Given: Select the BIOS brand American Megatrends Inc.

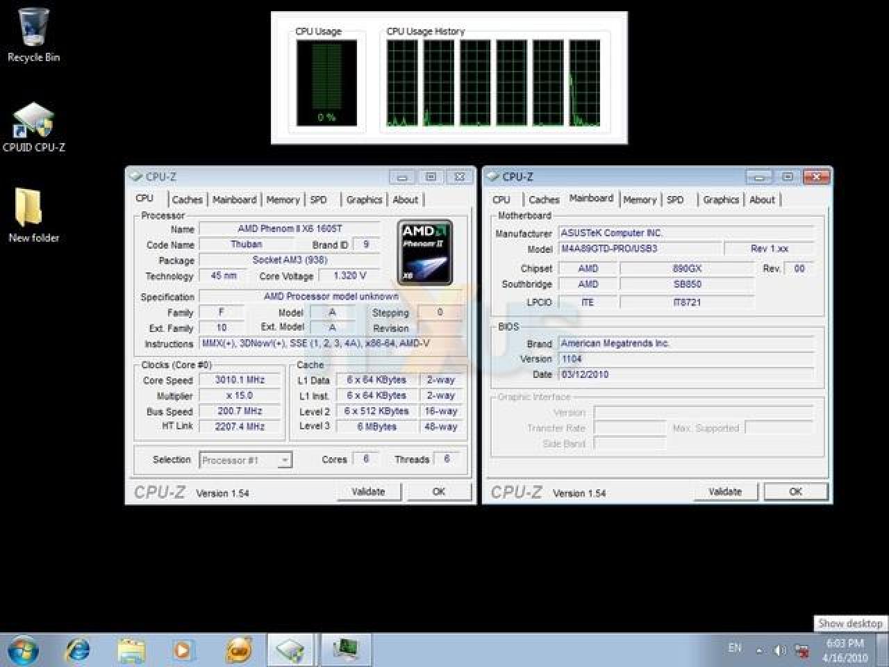Looking at the screenshot, I should tap(686, 343).
